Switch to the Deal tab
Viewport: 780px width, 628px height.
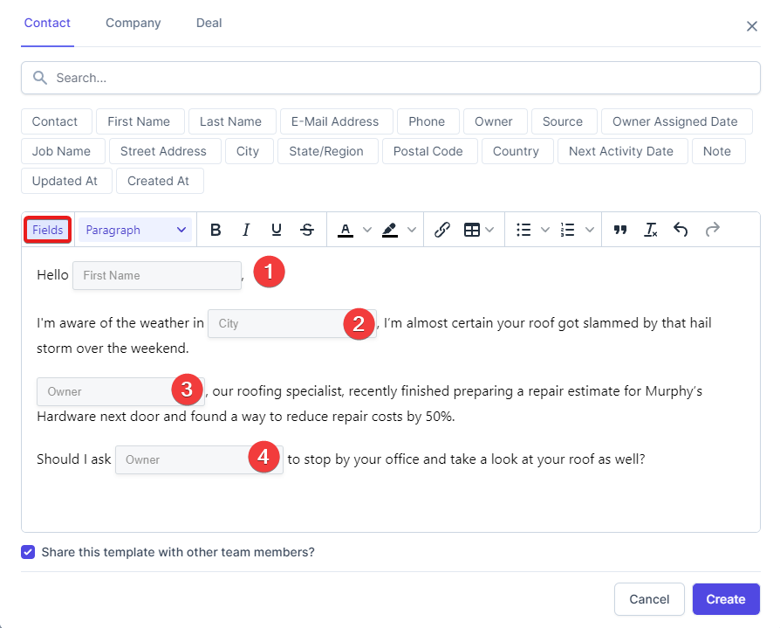tap(209, 23)
